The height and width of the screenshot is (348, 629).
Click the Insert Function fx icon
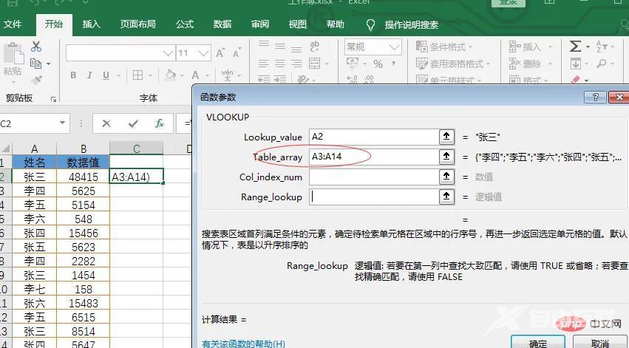159,123
